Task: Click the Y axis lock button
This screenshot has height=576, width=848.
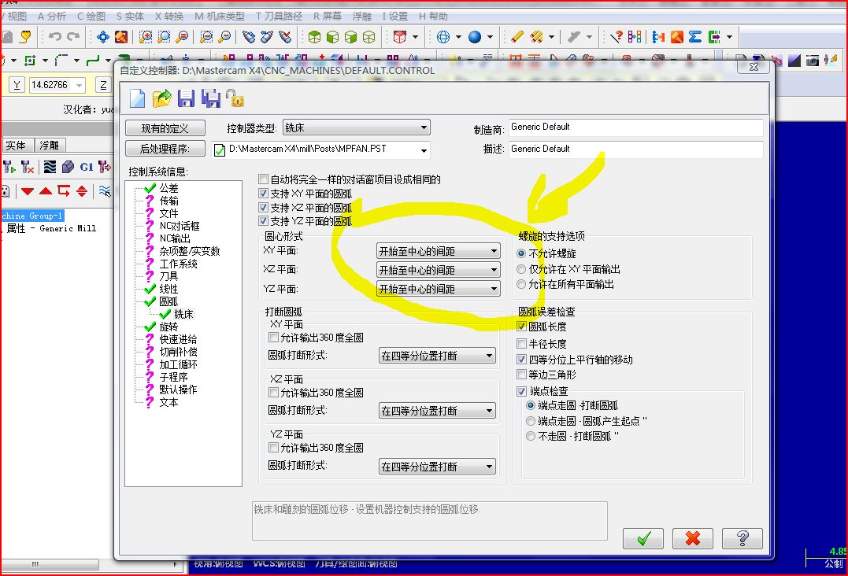Action: [17, 85]
